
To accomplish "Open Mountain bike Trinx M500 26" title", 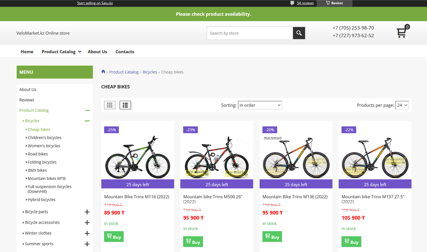I will (x=213, y=199).
